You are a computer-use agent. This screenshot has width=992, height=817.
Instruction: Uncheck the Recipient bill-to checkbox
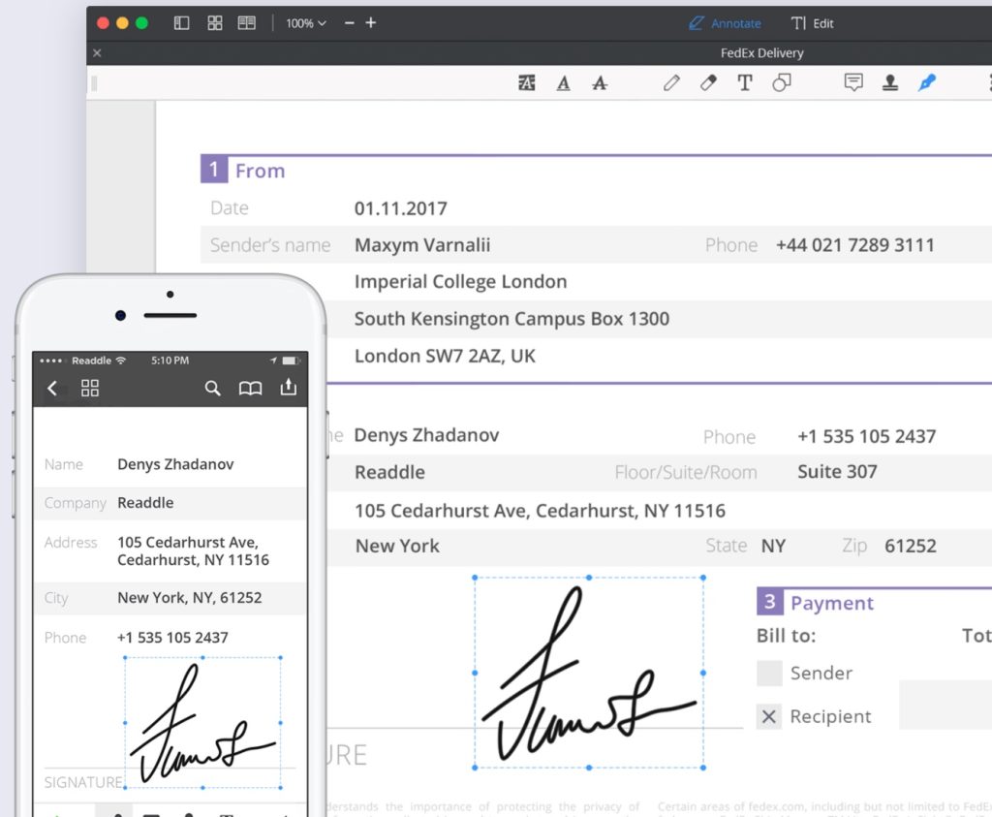(x=769, y=716)
